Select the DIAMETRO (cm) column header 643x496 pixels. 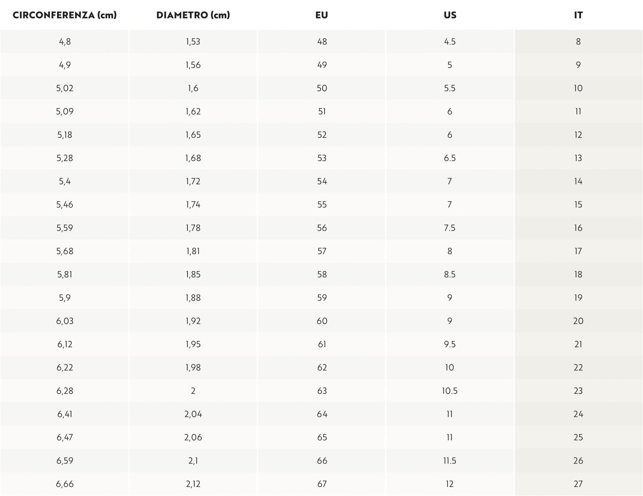[x=193, y=15]
